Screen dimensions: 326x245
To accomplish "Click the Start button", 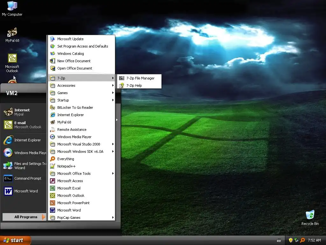I will point(15,240).
